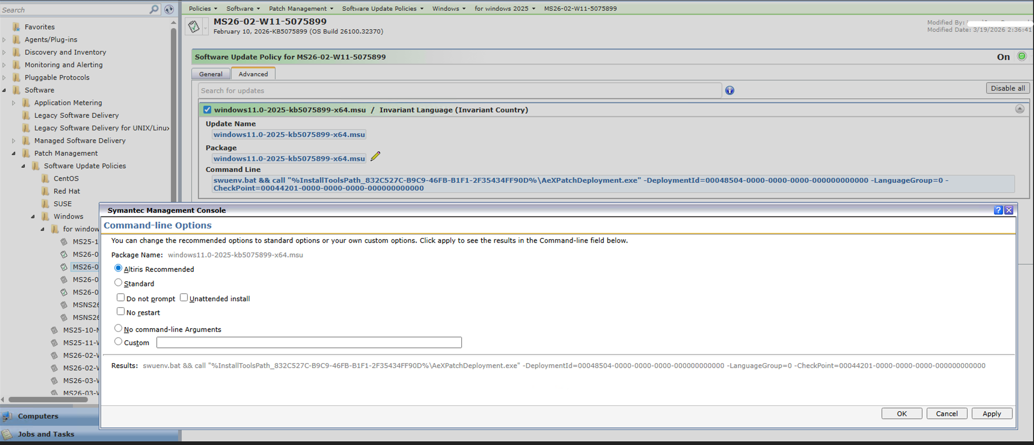Open the Patch Management breadcrumb menu
Screen dimensions: 1034x445
301,9
